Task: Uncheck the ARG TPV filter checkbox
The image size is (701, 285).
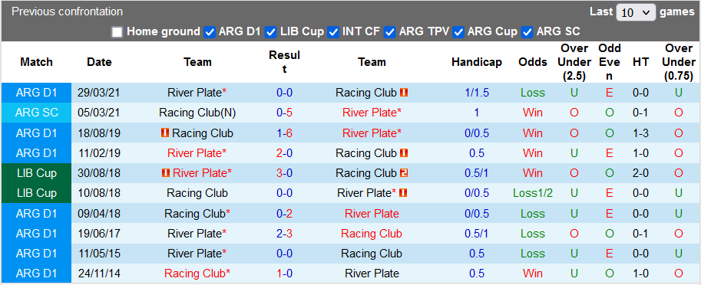Action: (390, 32)
